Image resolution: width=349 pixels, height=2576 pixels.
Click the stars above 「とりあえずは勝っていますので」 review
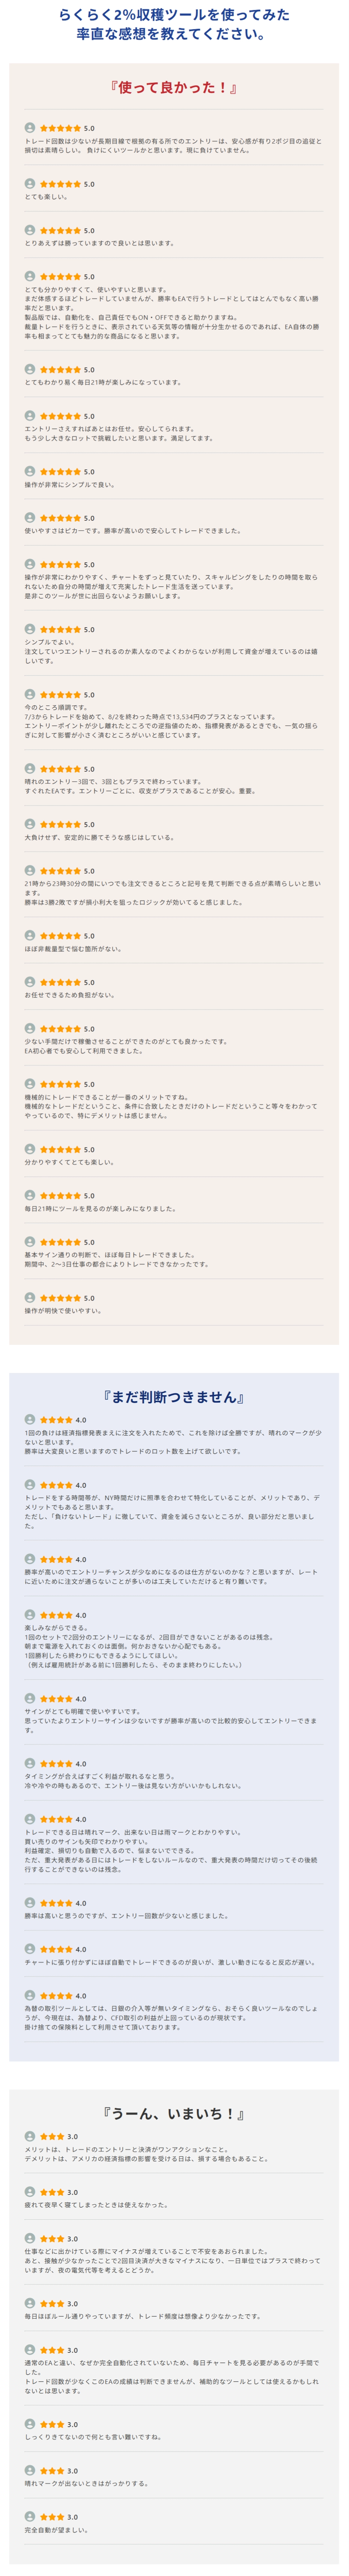pyautogui.click(x=61, y=231)
